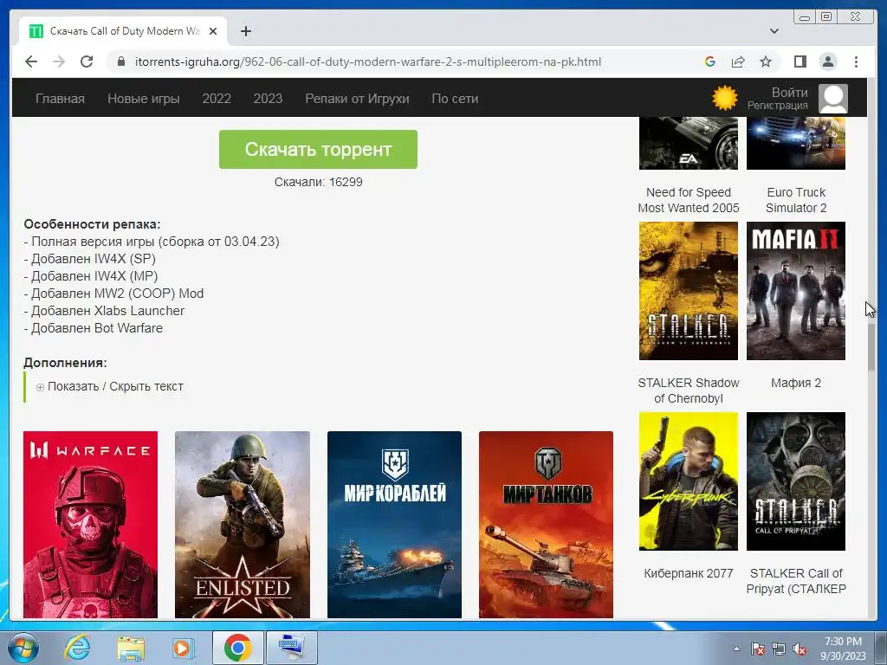Click the Регистрация link

point(777,106)
